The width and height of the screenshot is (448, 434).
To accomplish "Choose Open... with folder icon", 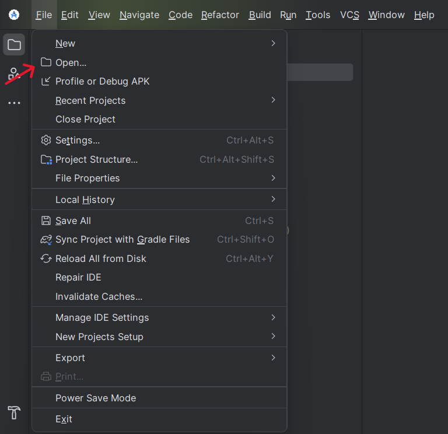I will (159, 62).
